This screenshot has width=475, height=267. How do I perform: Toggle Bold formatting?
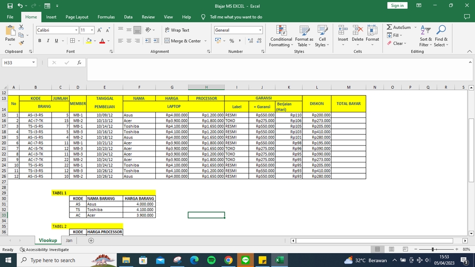point(40,41)
